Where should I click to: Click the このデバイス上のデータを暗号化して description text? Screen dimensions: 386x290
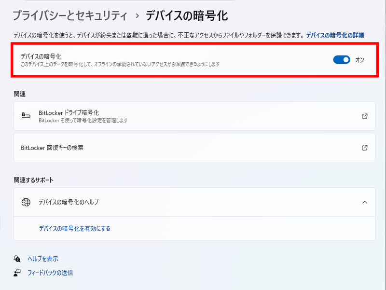120,64
